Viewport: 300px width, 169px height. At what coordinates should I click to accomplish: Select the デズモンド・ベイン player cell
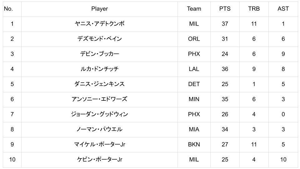[x=99, y=39]
